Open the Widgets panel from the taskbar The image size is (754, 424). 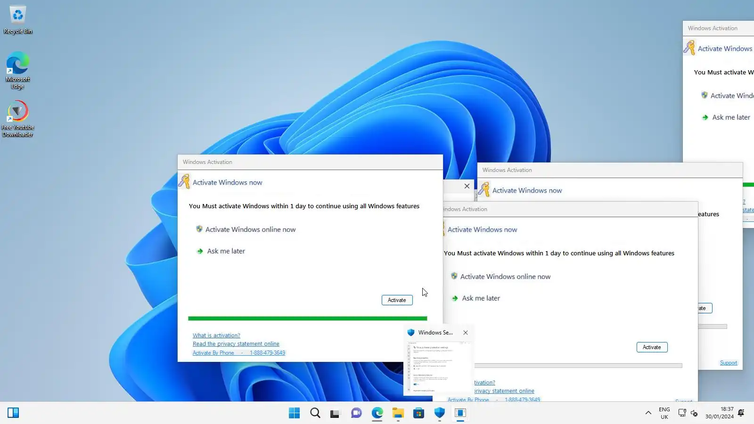[x=13, y=413]
